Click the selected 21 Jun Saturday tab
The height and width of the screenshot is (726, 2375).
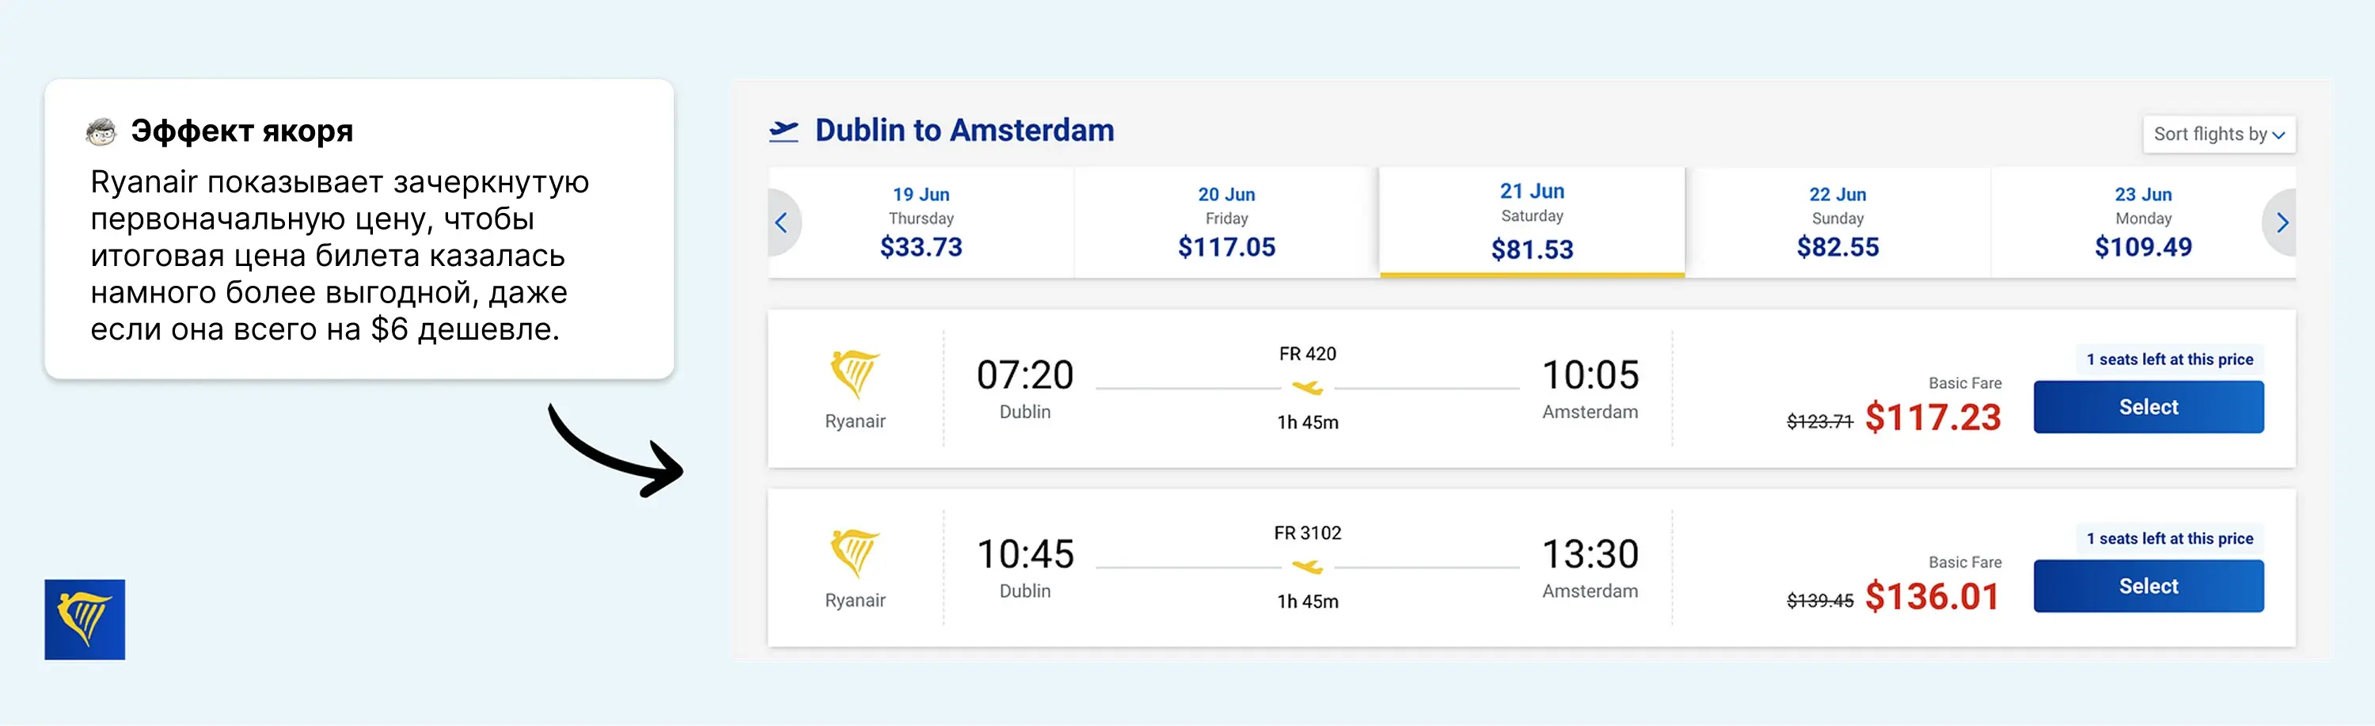click(1531, 222)
